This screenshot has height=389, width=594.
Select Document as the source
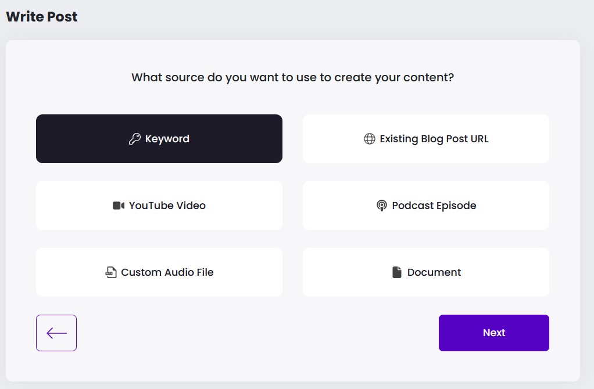pos(426,272)
